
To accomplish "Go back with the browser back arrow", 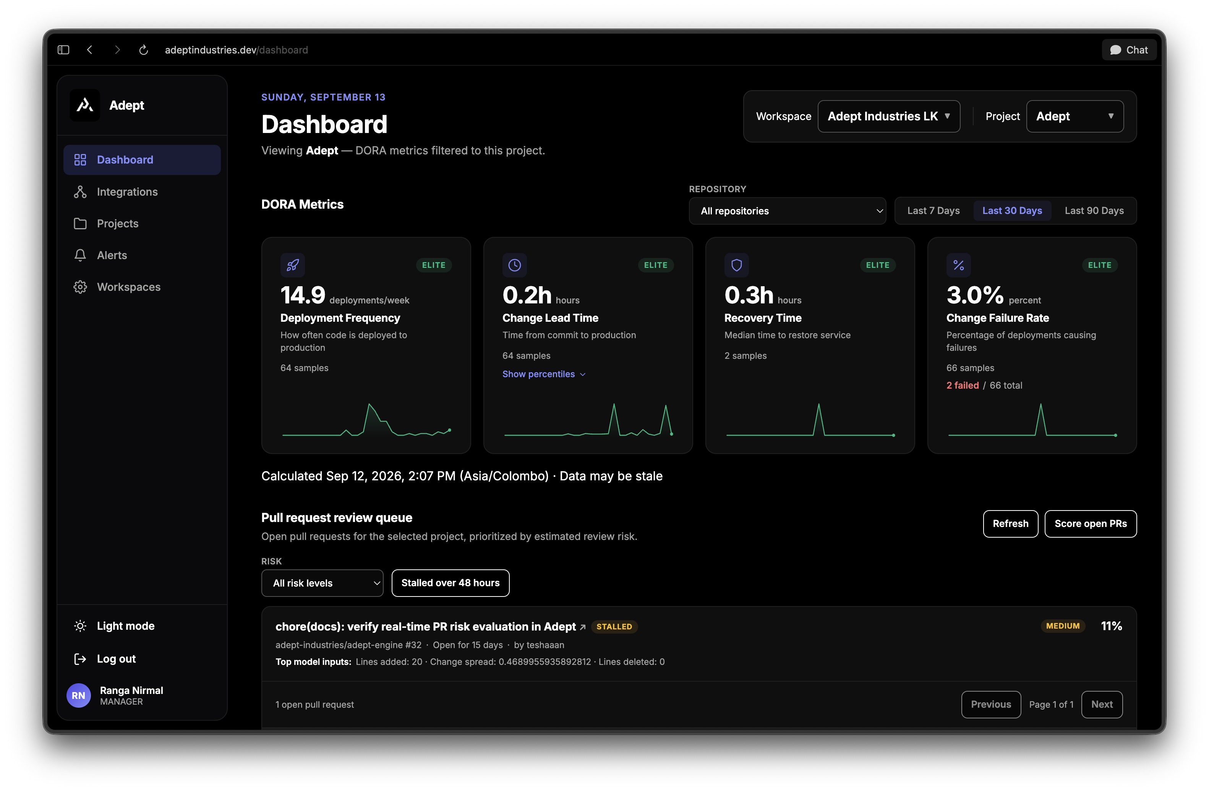I will click(90, 50).
